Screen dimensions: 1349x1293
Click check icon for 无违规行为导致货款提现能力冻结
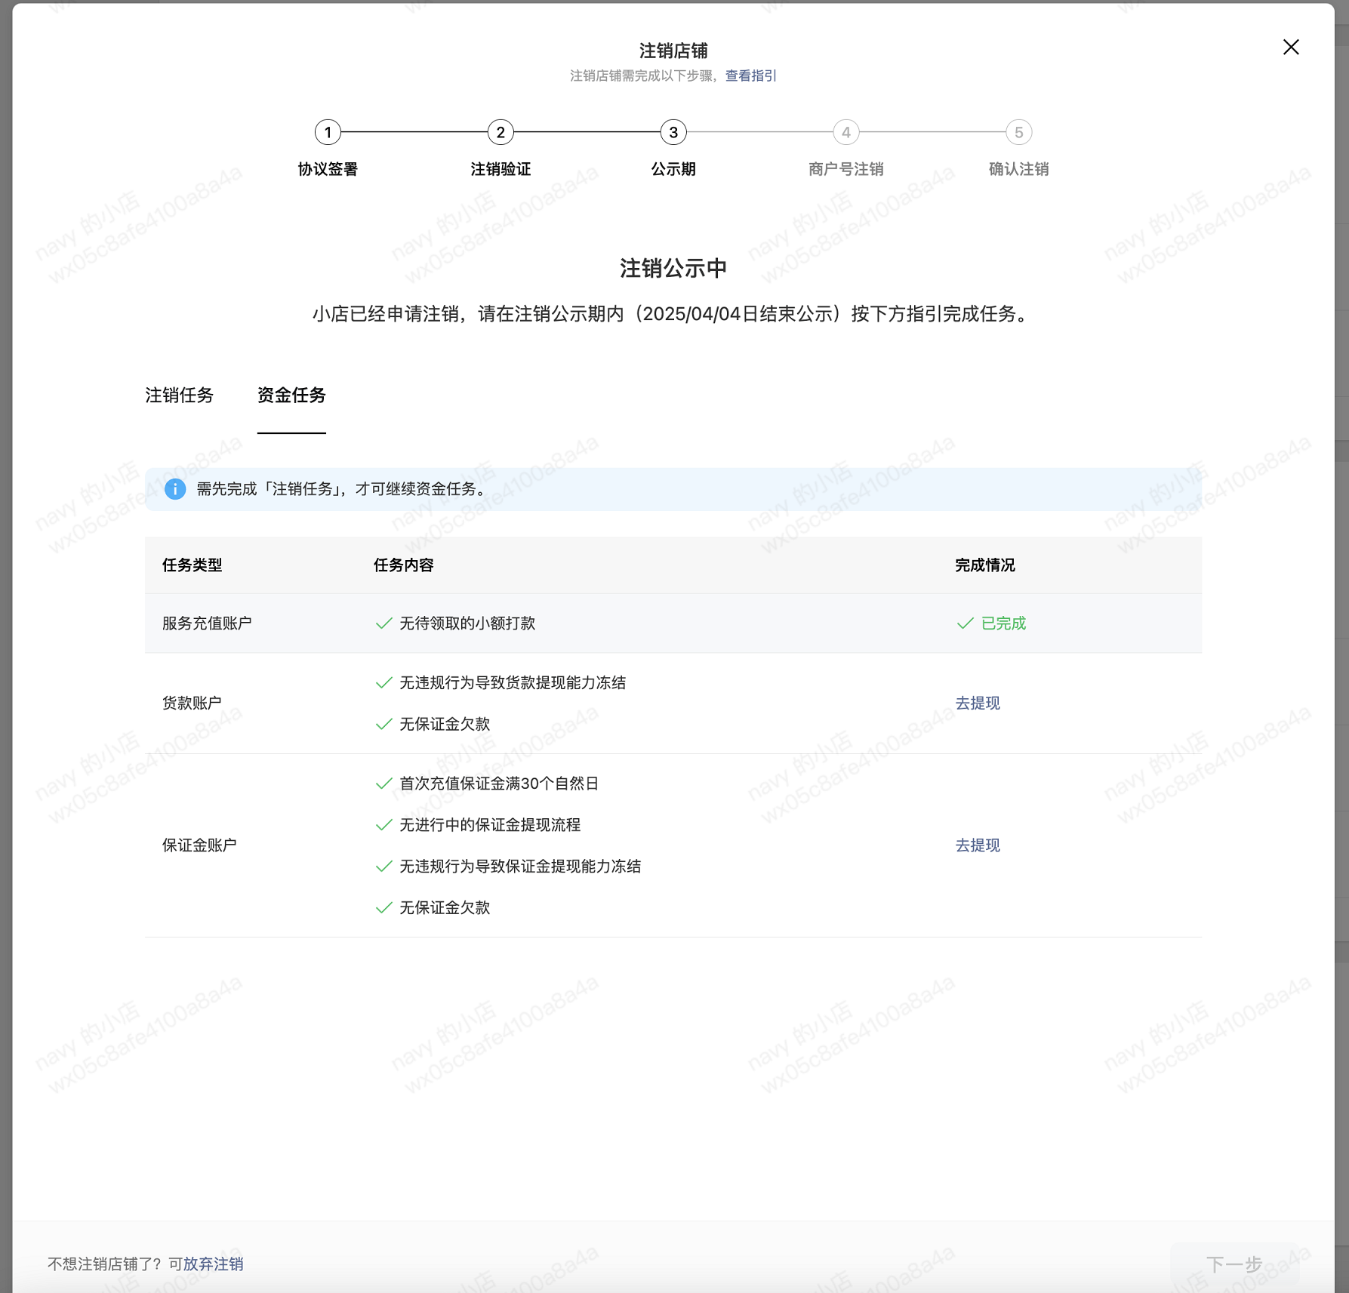383,683
